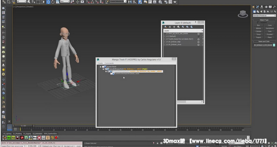277x147 pixels.
Task: Check the animCacheImporter node checkbox
Action: 111,73
